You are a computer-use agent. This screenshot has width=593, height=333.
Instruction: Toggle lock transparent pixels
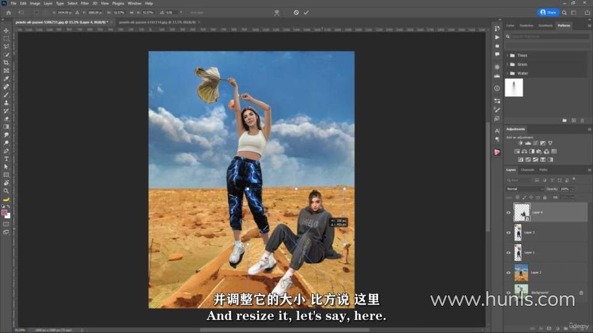pyautogui.click(x=518, y=197)
